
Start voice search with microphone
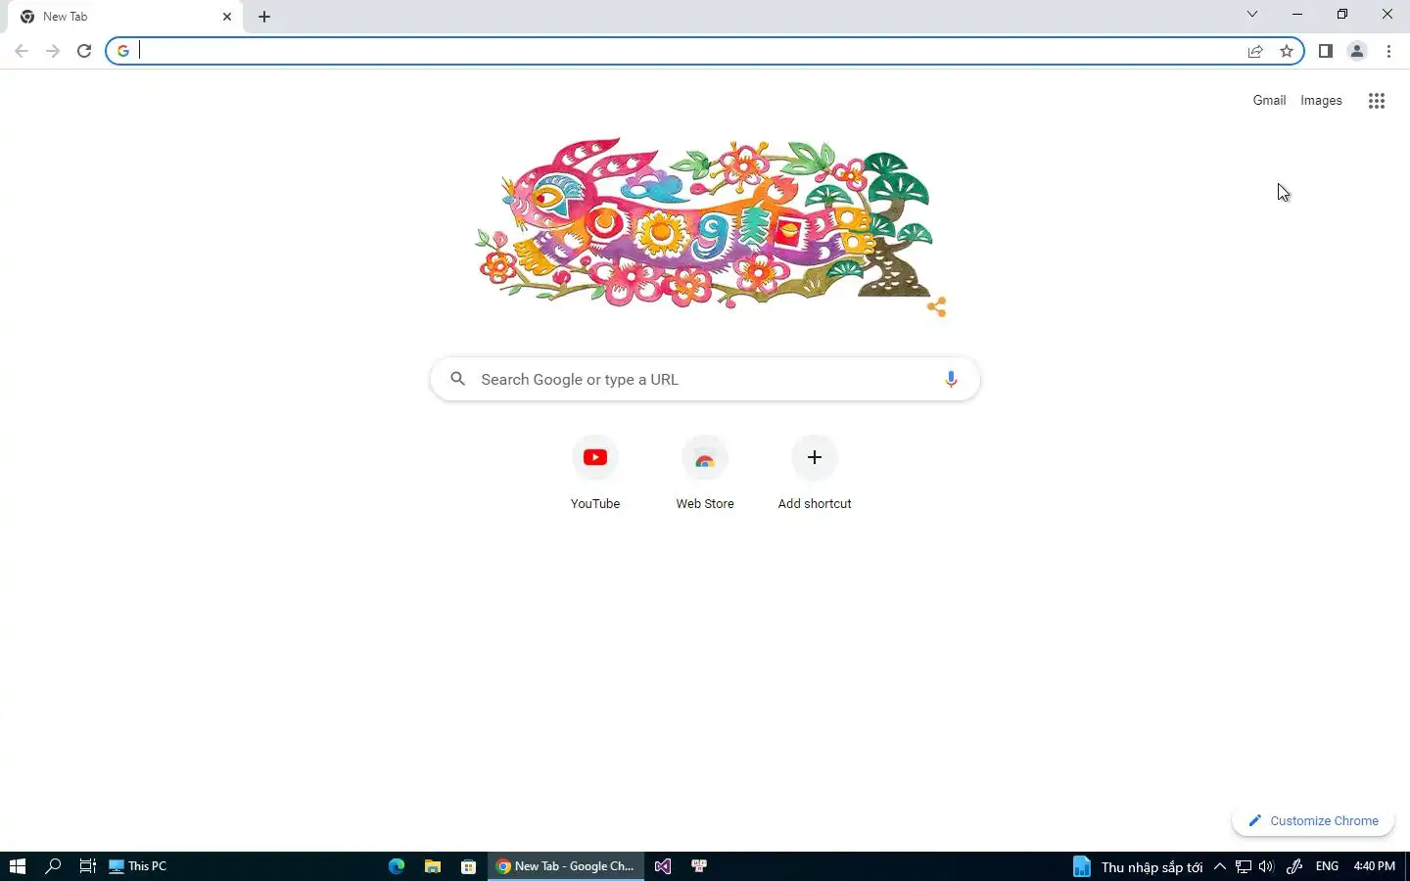(951, 379)
